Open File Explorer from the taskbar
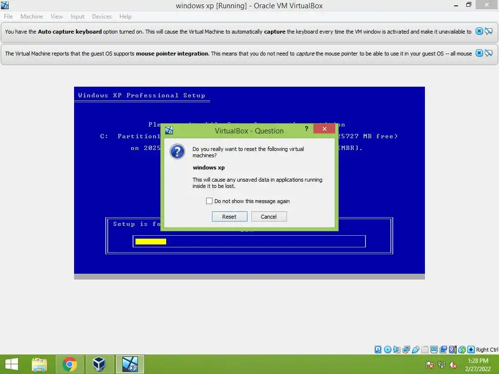This screenshot has height=374, width=499. coord(39,364)
